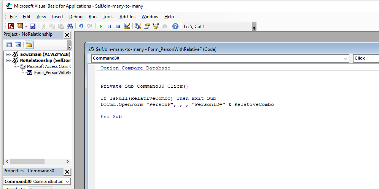This screenshot has height=189, width=379.
Task: Click View Code button in Project panel
Action: coord(10,45)
